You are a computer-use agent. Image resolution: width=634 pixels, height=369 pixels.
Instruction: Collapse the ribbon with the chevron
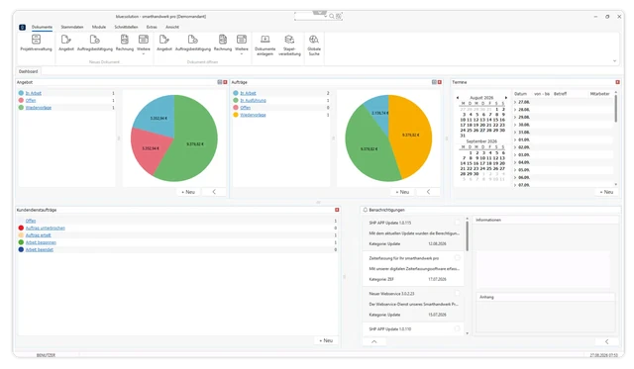tap(614, 61)
